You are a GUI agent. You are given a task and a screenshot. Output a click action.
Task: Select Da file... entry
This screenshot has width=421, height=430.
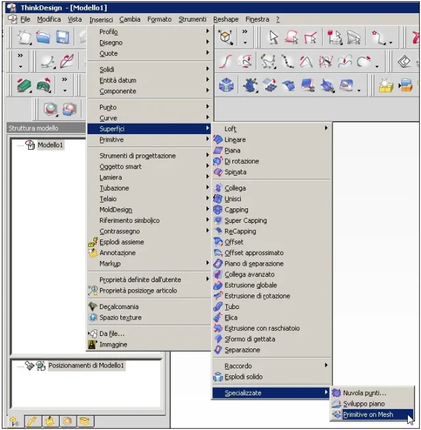(x=149, y=333)
